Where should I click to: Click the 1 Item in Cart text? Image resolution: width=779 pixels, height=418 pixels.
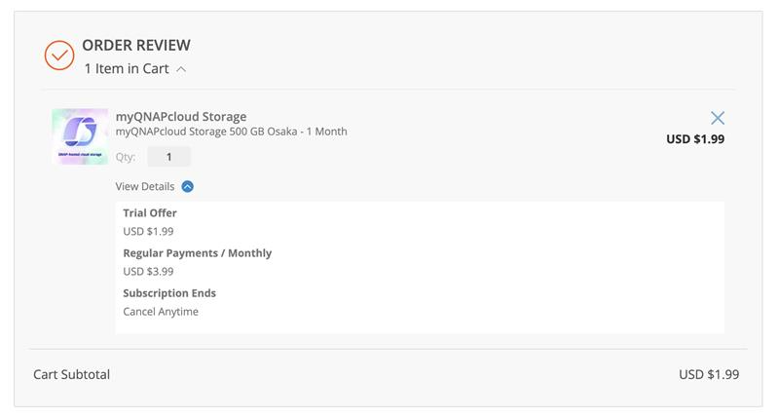(x=127, y=69)
